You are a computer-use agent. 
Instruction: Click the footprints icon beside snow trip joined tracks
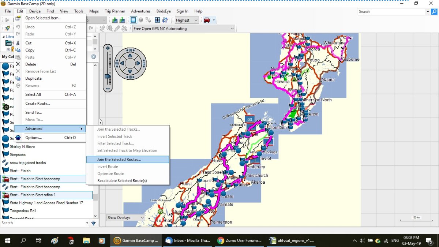pos(5,163)
